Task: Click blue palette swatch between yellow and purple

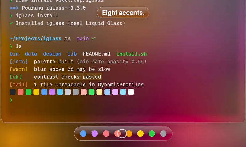Action: point(44,92)
